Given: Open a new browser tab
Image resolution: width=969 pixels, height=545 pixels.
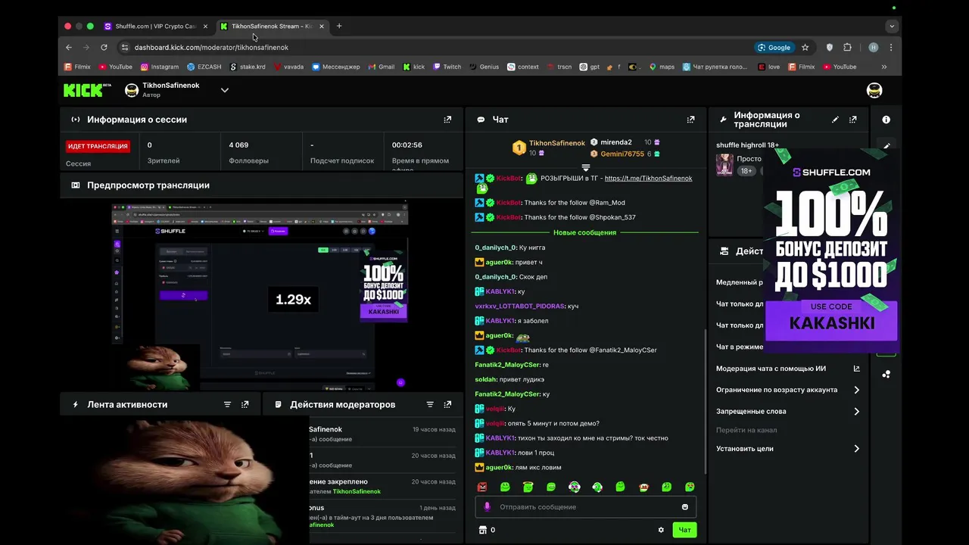Looking at the screenshot, I should pyautogui.click(x=338, y=26).
